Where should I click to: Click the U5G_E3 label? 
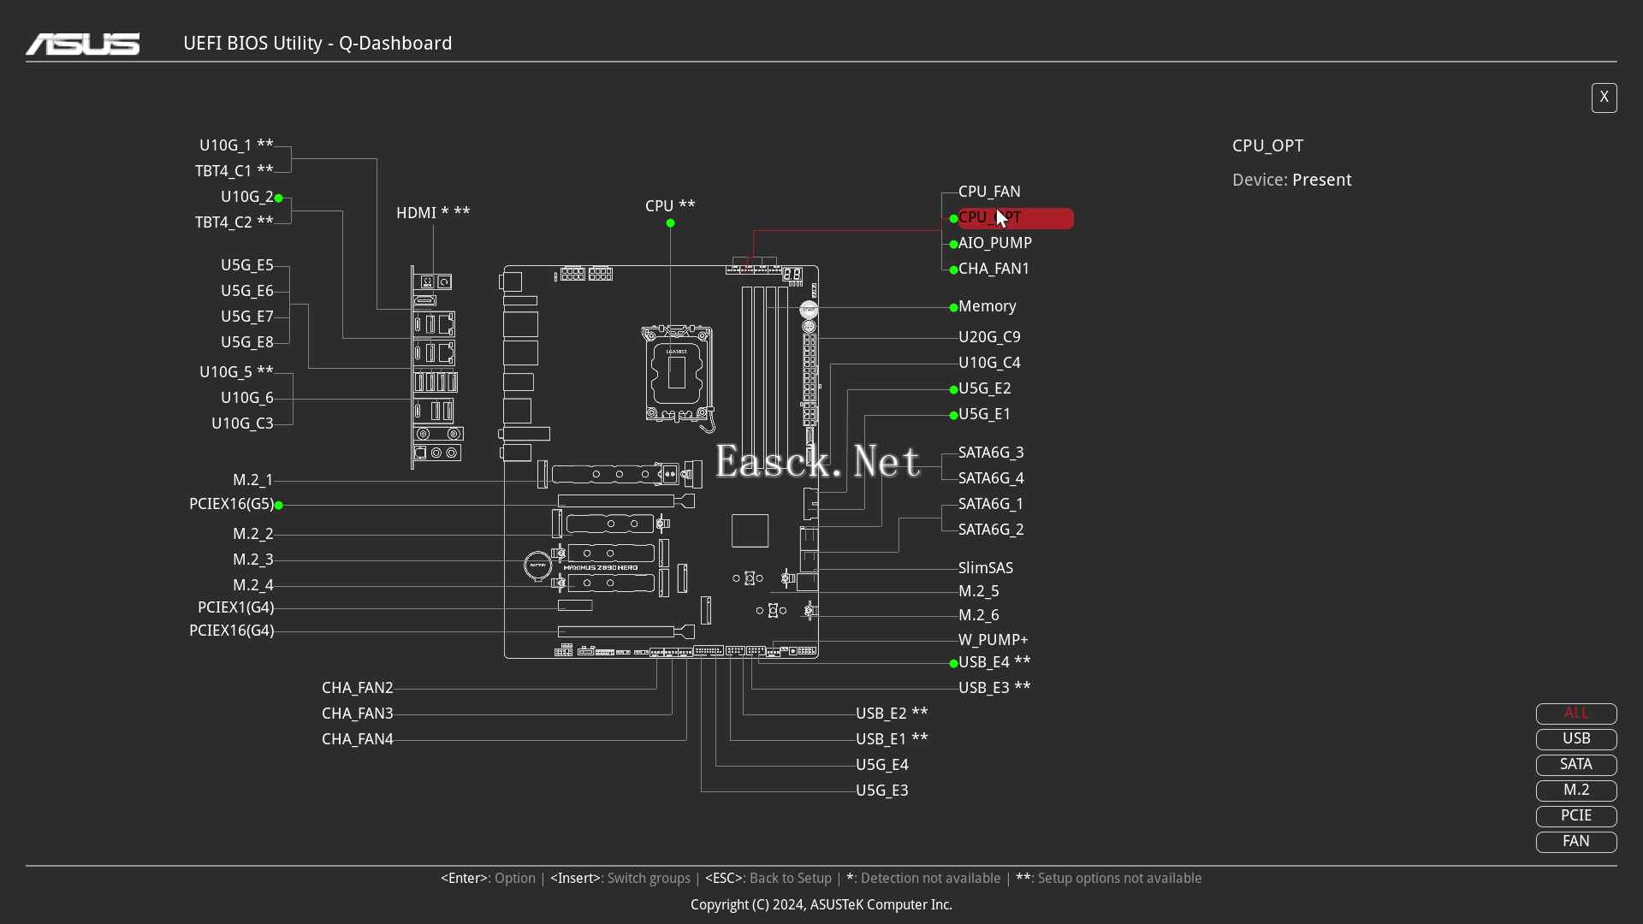tap(882, 791)
